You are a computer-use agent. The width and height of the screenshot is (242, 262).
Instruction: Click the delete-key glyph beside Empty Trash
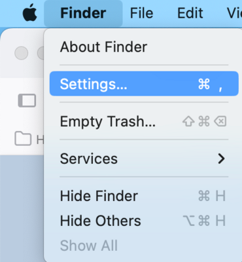(220, 121)
